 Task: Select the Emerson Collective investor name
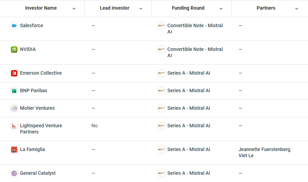pos(41,73)
